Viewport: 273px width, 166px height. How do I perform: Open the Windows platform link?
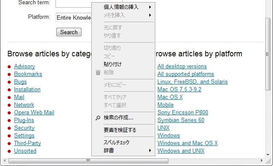click(x=169, y=135)
